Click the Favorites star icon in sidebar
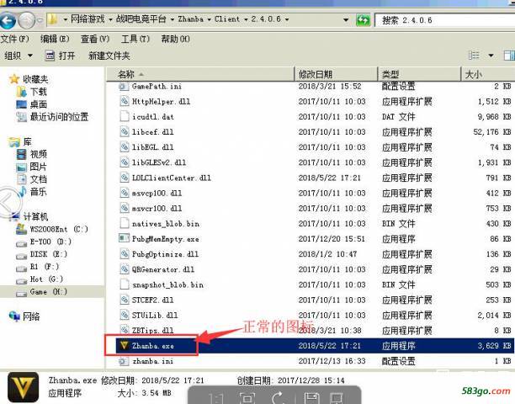The height and width of the screenshot is (404, 515). click(14, 79)
